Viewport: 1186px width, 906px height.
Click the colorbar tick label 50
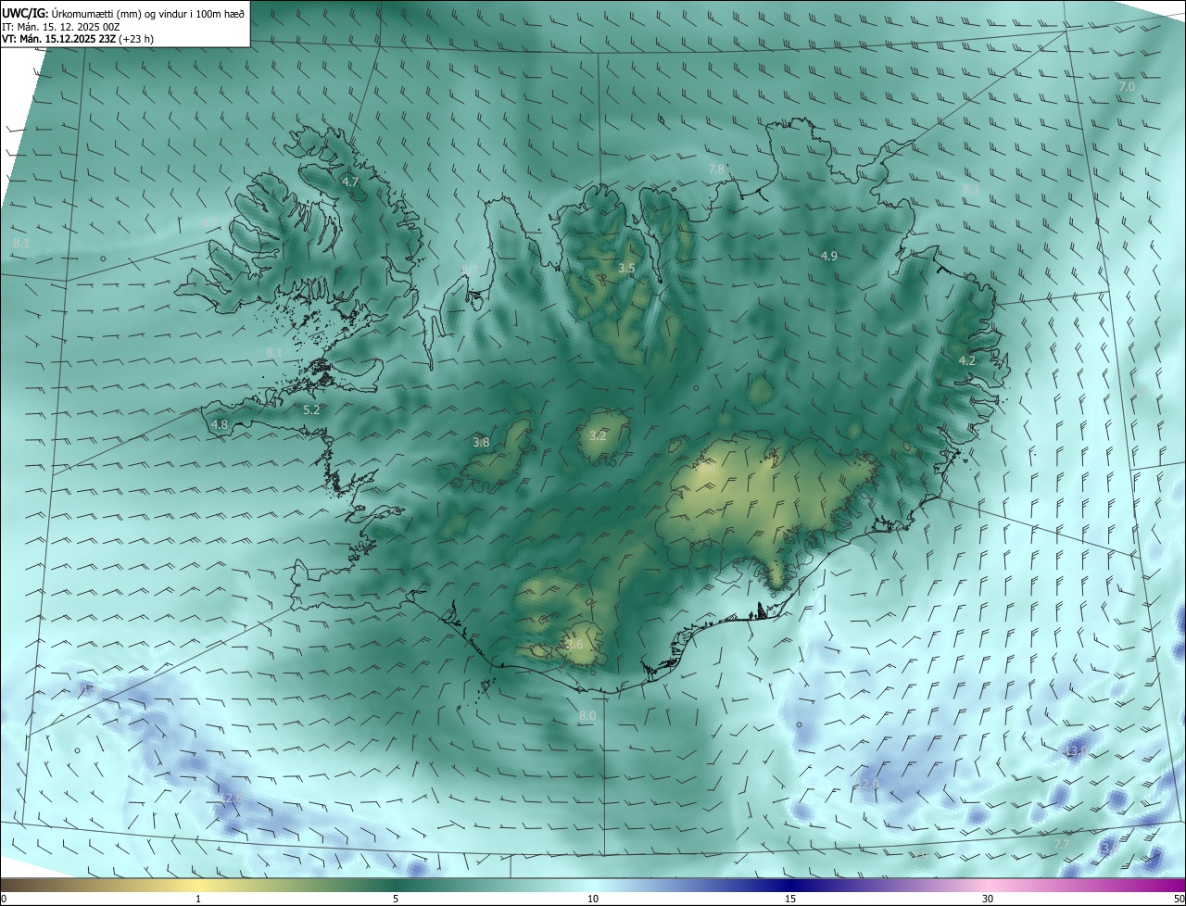1179,899
